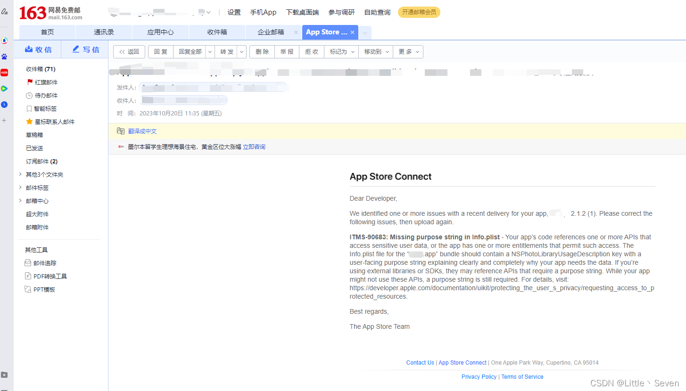
Task: Expand the tab overflow dropdown
Action: pyautogui.click(x=365, y=33)
